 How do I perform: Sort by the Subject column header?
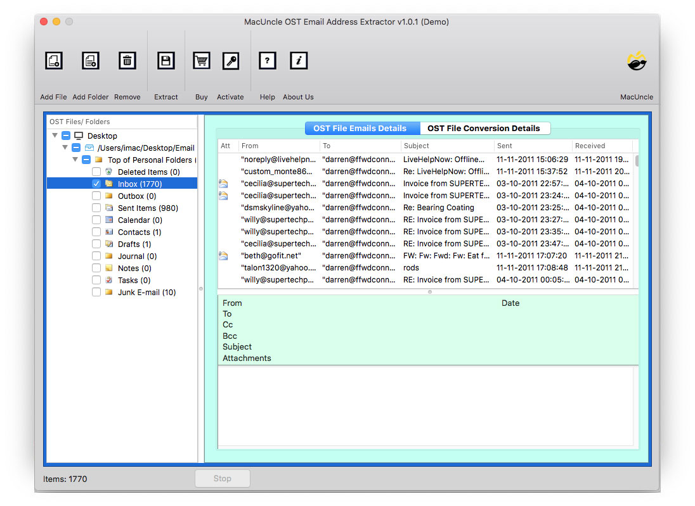point(447,146)
